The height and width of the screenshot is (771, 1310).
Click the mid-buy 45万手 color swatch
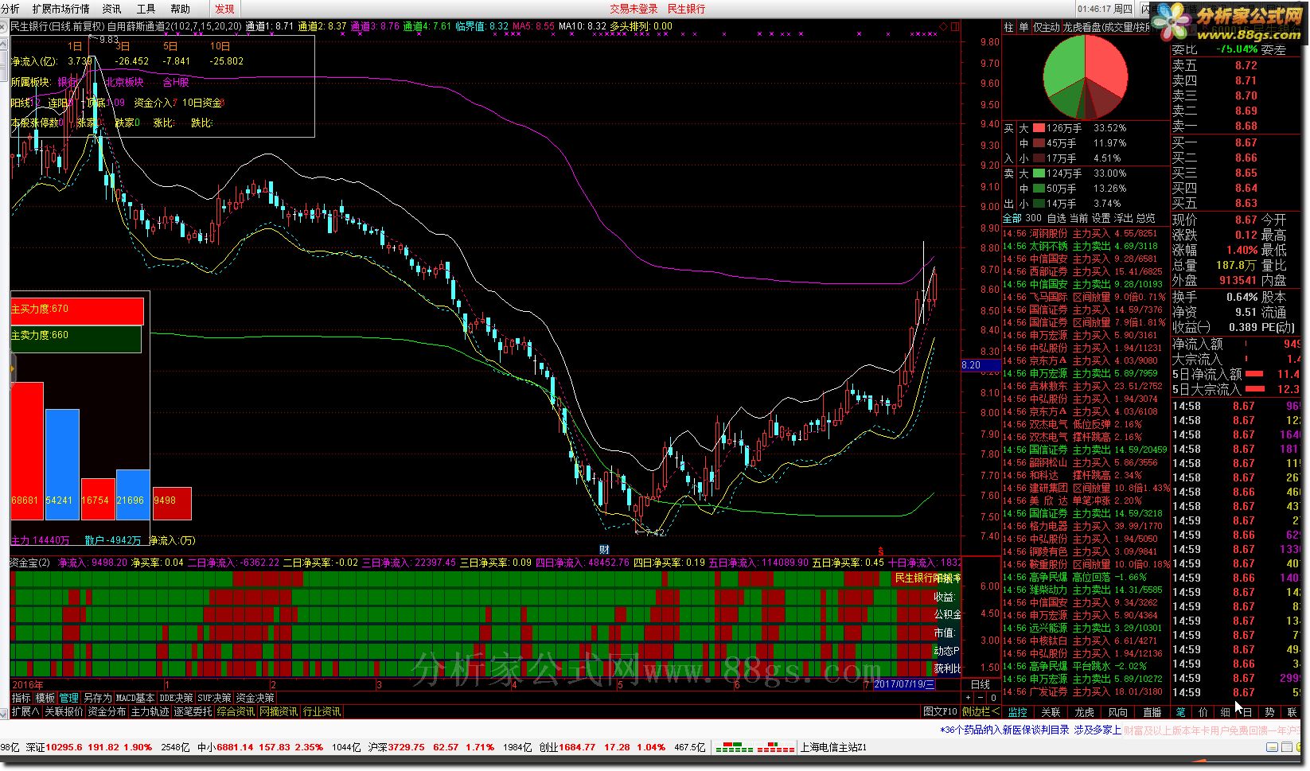coord(1039,143)
